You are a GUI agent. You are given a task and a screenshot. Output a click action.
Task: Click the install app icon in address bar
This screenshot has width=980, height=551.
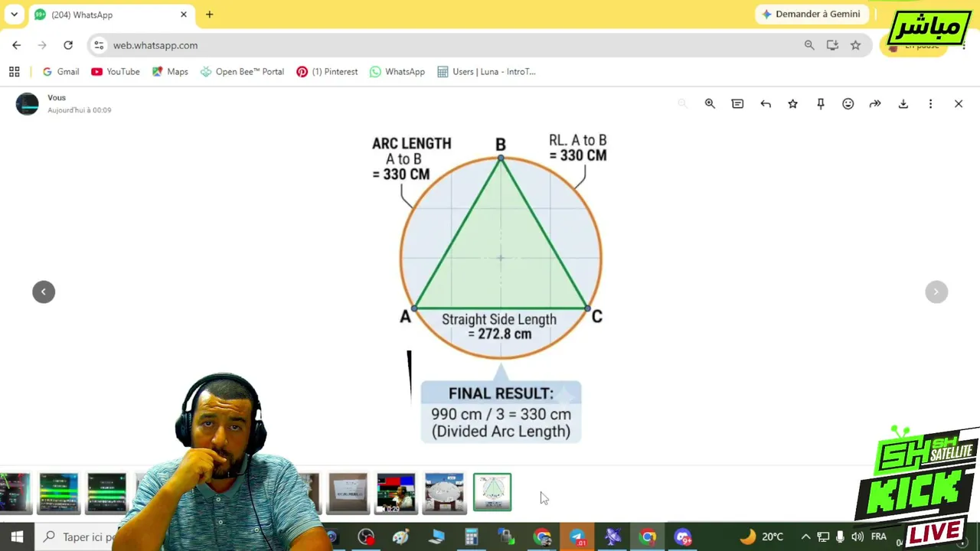tap(832, 45)
